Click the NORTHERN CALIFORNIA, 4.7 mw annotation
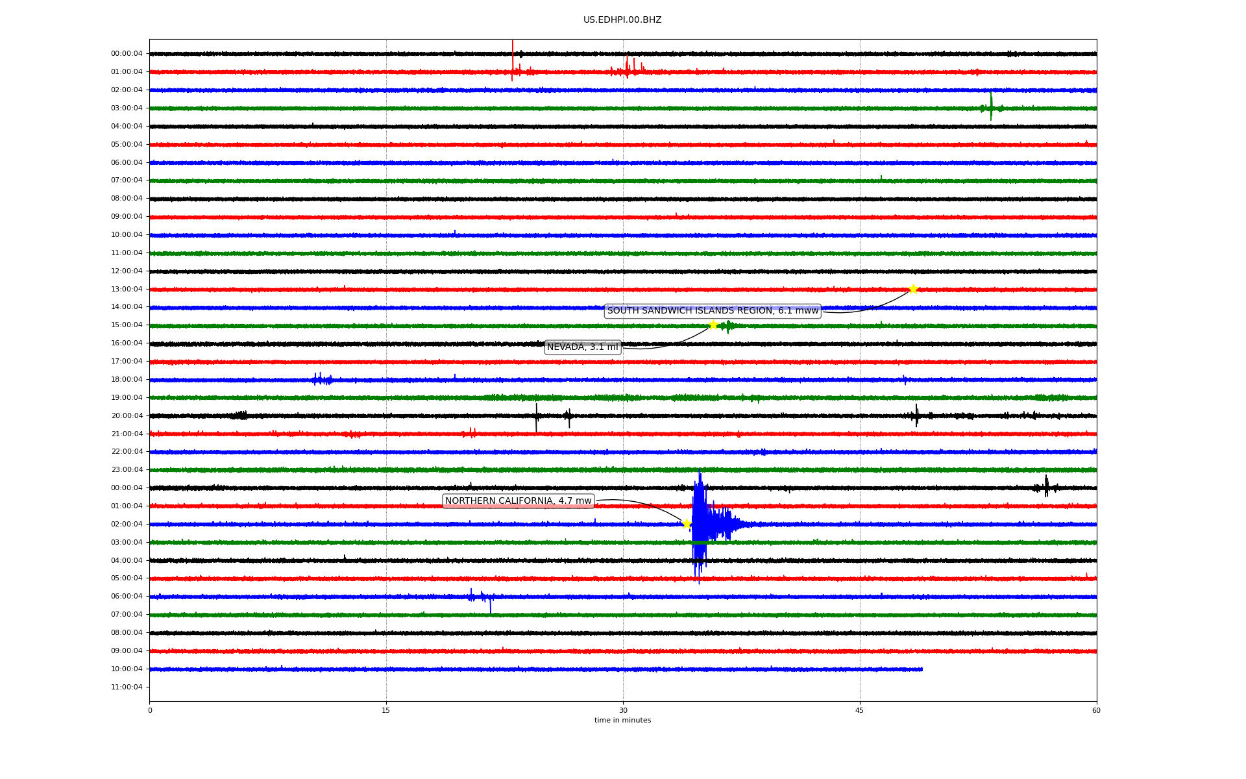Screen dimensions: 1246x779 pos(519,501)
